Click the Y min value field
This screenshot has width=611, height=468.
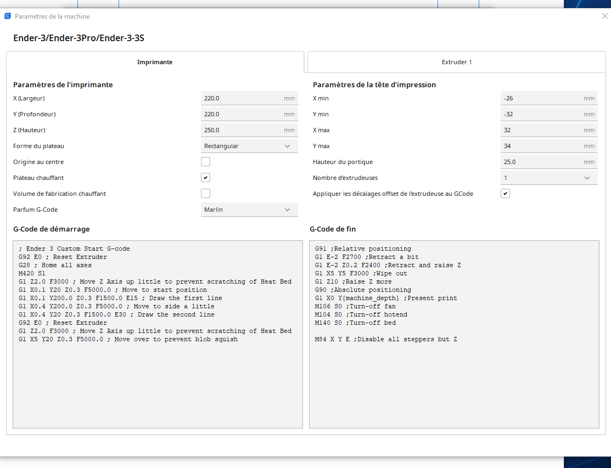tap(549, 114)
